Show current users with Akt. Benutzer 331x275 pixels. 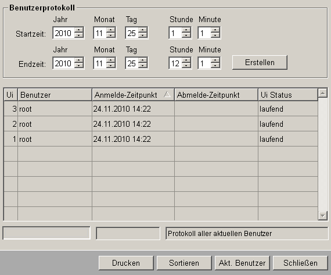pyautogui.click(x=242, y=263)
